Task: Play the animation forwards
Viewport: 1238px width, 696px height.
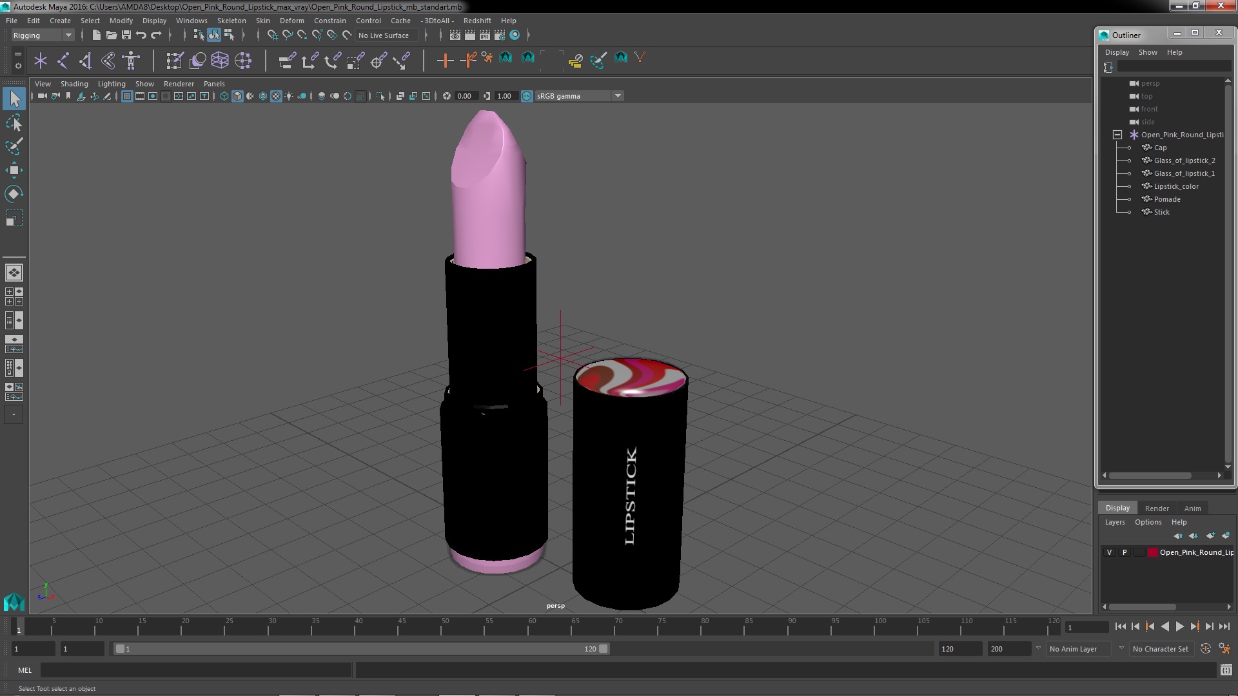Action: coord(1179,626)
